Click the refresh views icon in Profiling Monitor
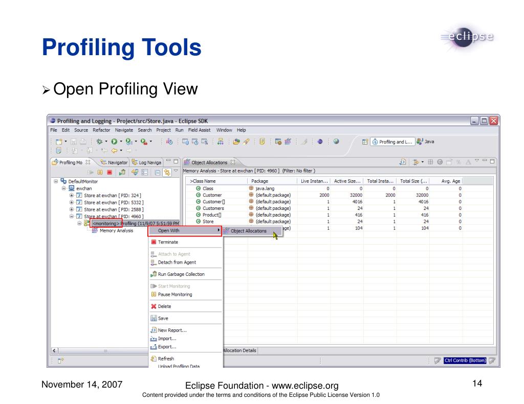524x404 pixels. pos(135,172)
